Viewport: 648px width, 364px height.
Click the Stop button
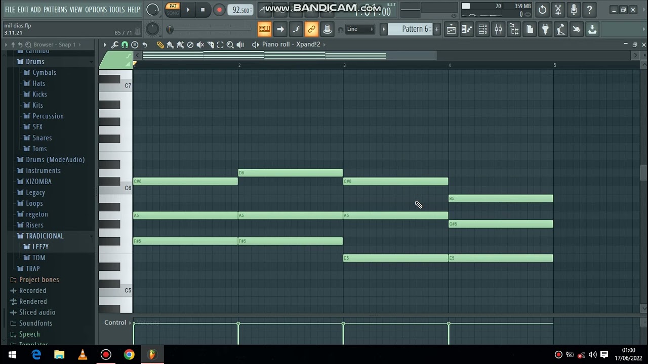(203, 10)
